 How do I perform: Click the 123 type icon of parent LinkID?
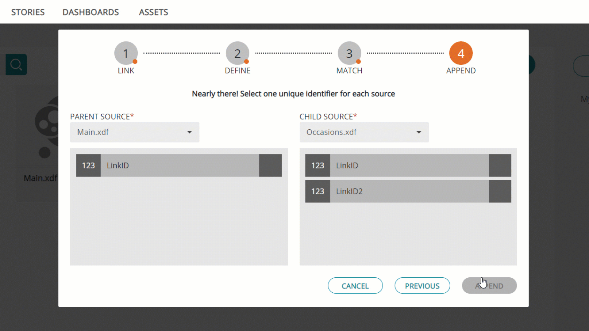point(88,165)
